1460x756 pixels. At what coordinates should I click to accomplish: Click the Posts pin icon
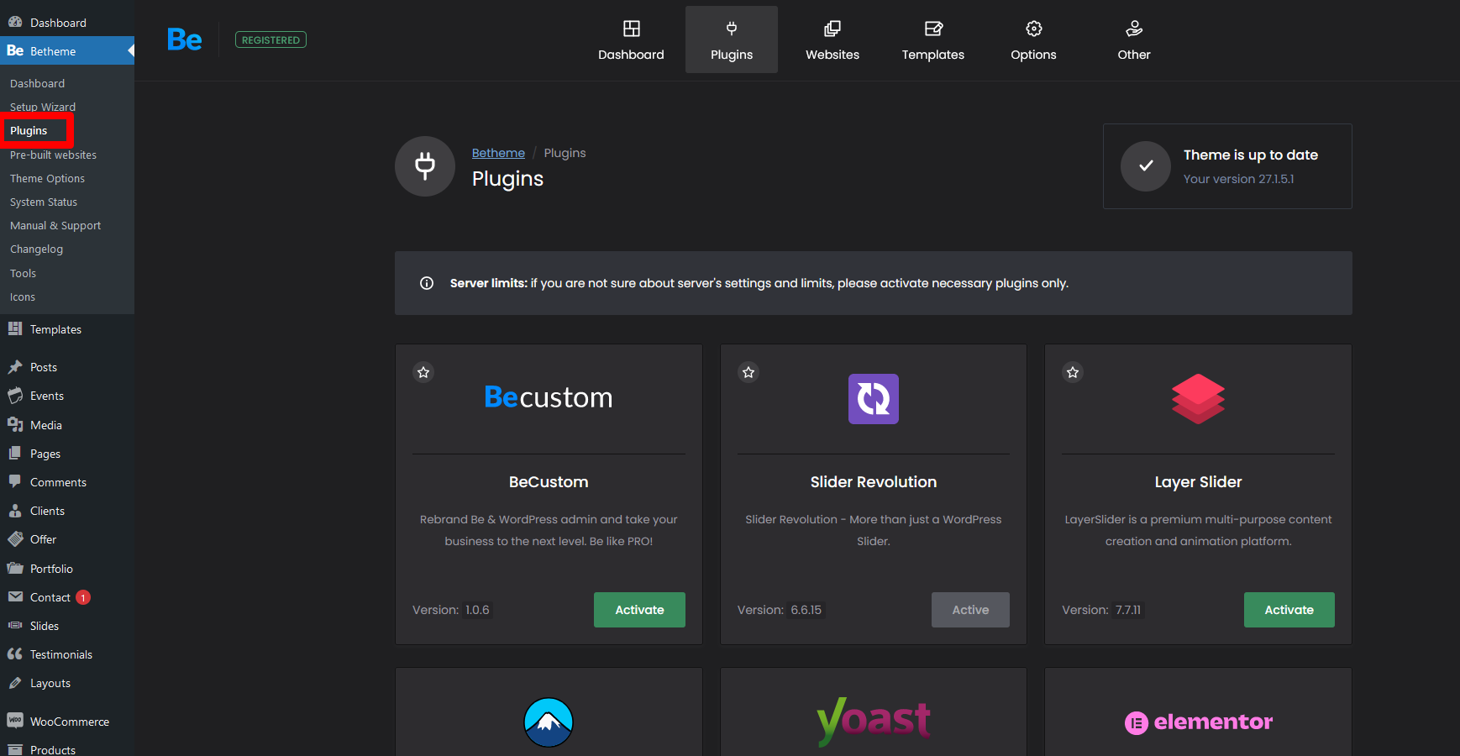click(x=15, y=367)
